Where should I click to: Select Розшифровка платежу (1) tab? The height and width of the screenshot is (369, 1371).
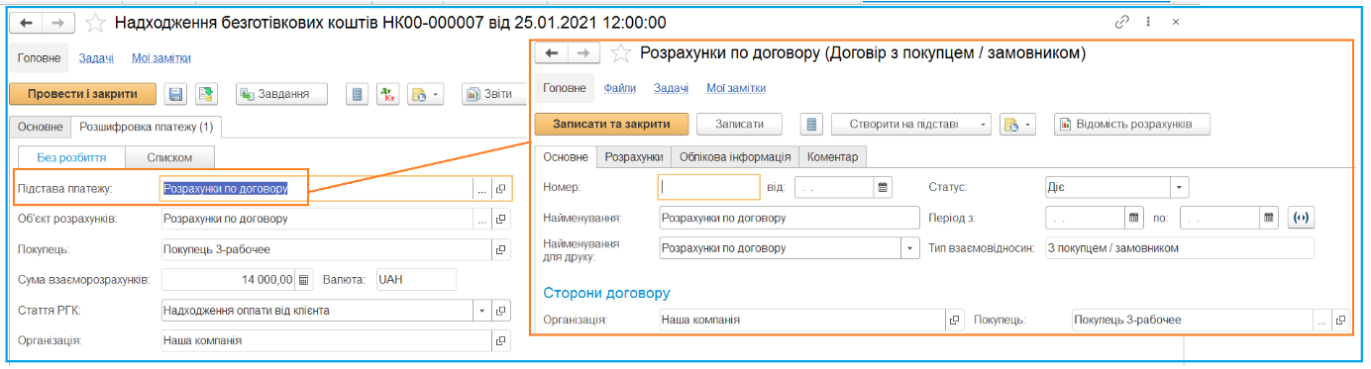click(147, 127)
